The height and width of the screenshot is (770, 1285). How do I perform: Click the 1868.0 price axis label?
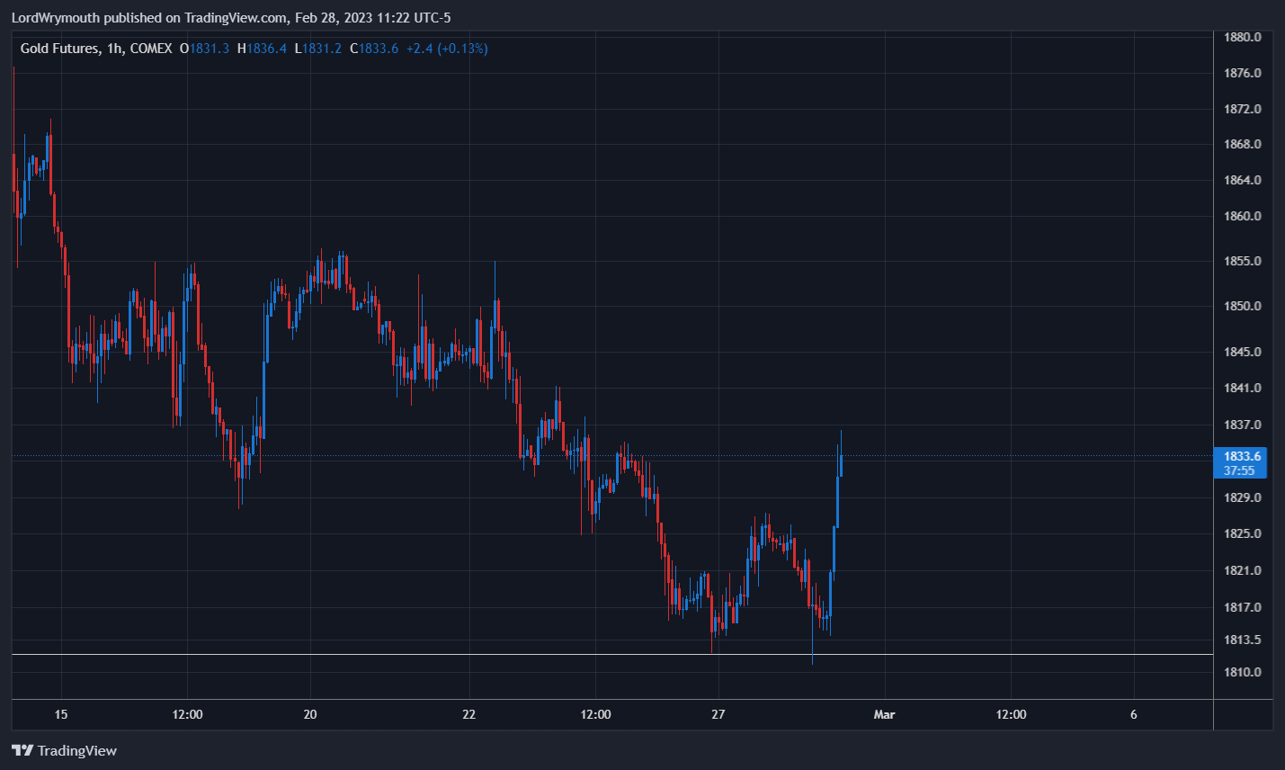pyautogui.click(x=1243, y=144)
